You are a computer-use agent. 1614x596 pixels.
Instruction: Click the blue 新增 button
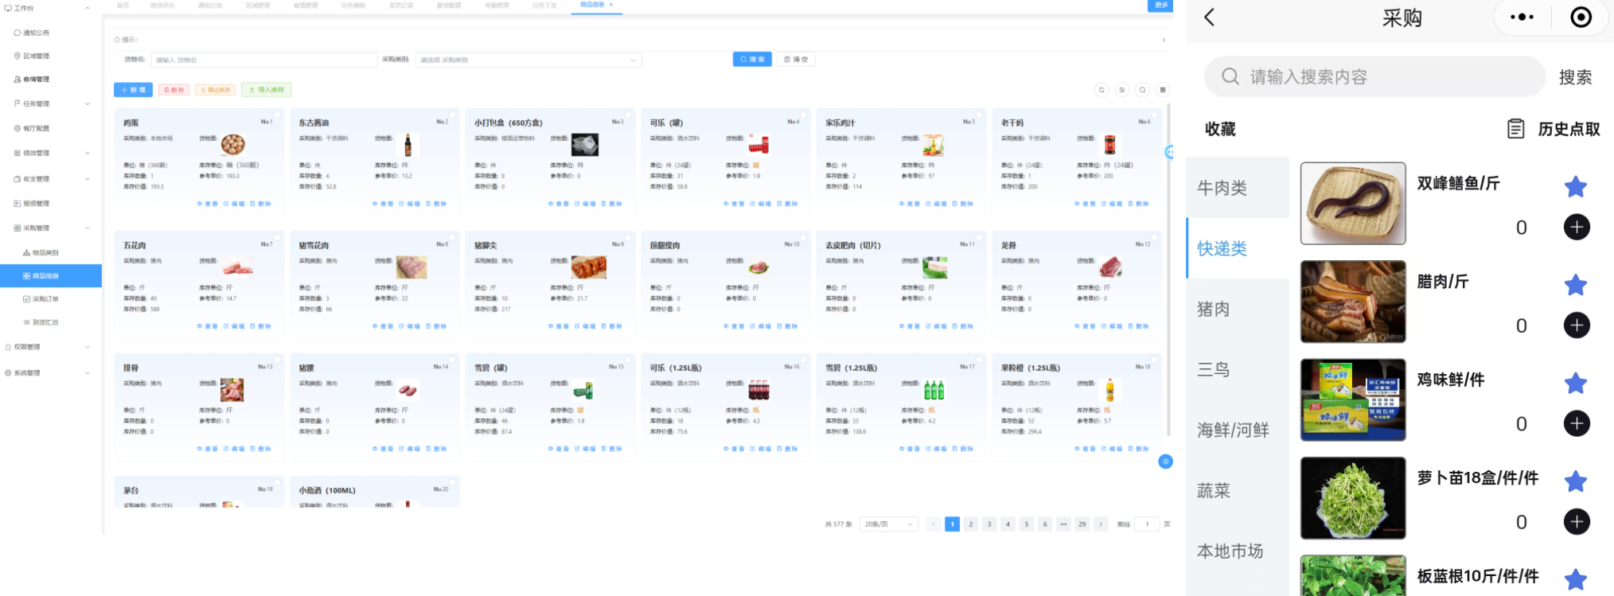[x=133, y=90]
